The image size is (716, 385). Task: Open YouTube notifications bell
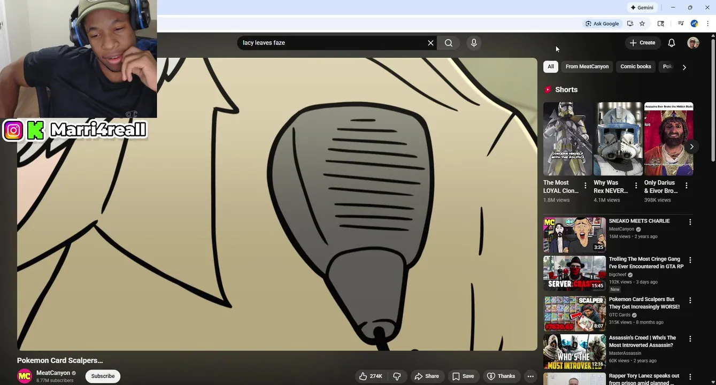(672, 43)
